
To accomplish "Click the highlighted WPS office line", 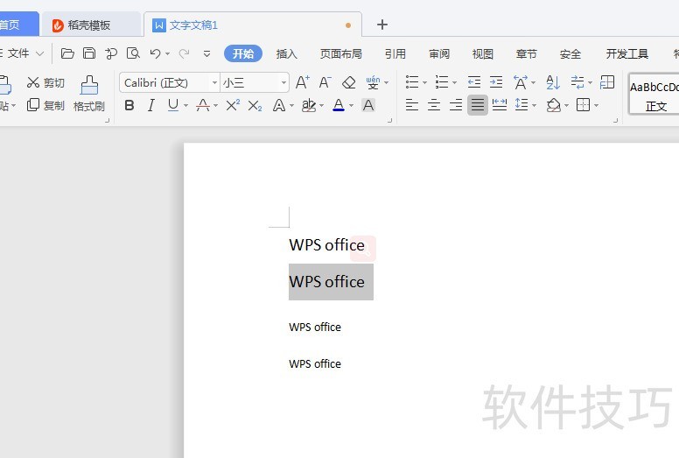I will pos(327,282).
